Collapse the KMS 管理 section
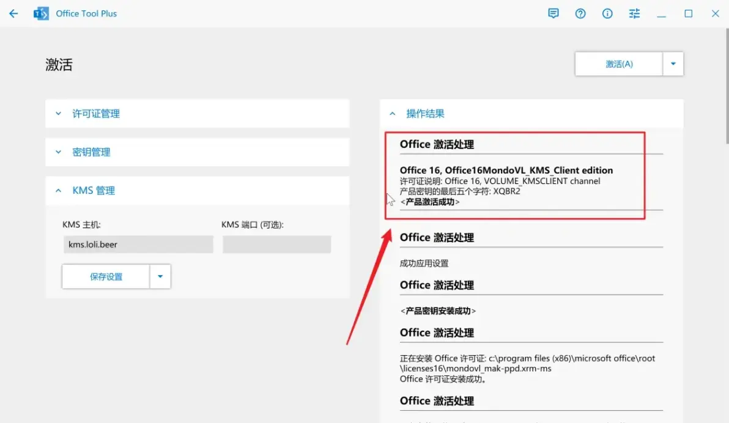 tap(197, 191)
